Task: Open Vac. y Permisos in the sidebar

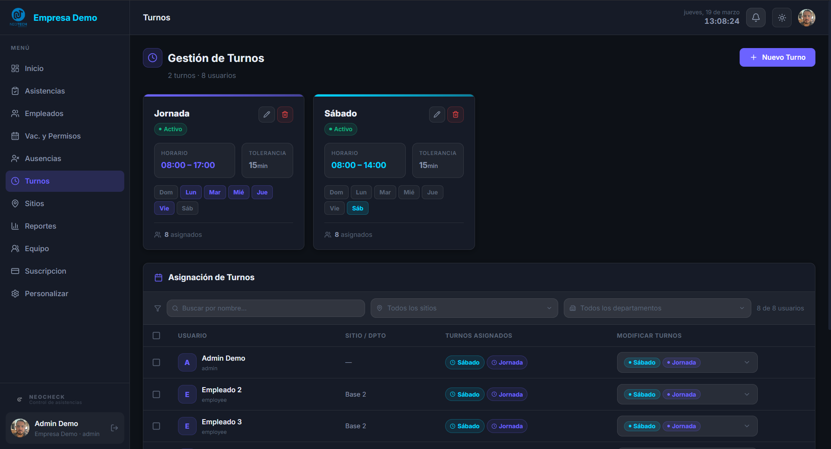Action: (x=52, y=136)
